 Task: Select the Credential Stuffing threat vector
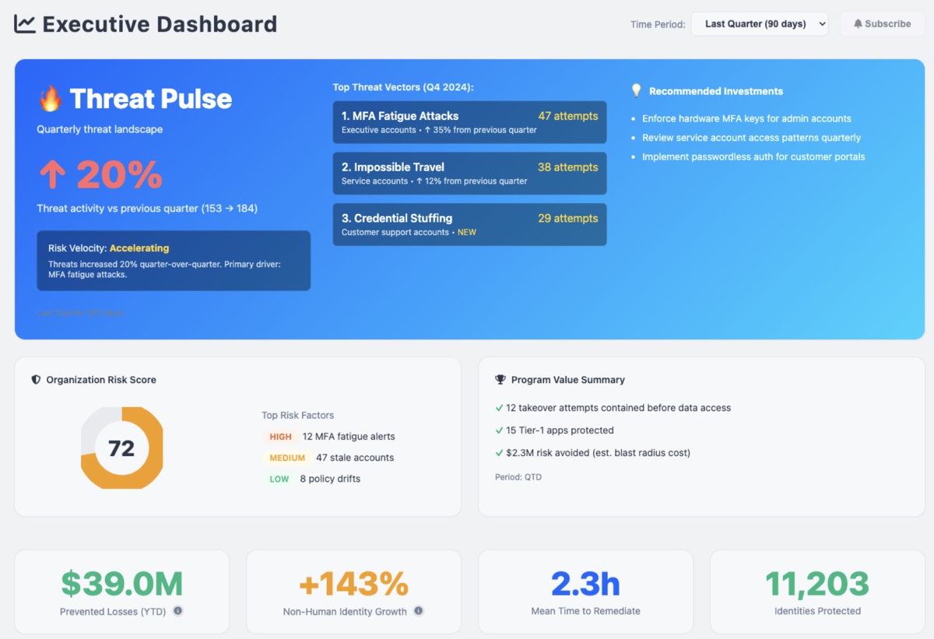pos(469,224)
